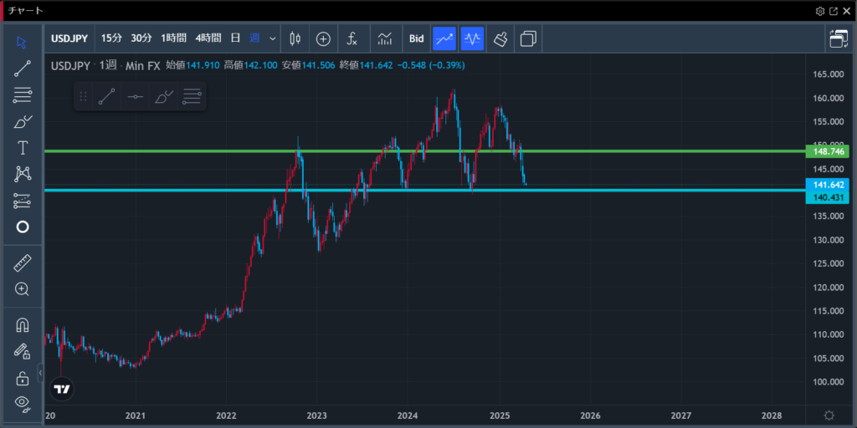Select the circle icon tool
857x428 pixels.
(x=23, y=227)
